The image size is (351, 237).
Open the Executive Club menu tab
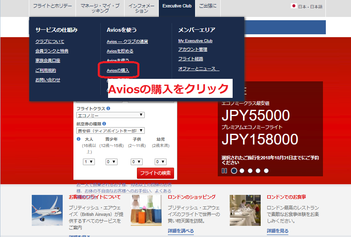click(177, 6)
